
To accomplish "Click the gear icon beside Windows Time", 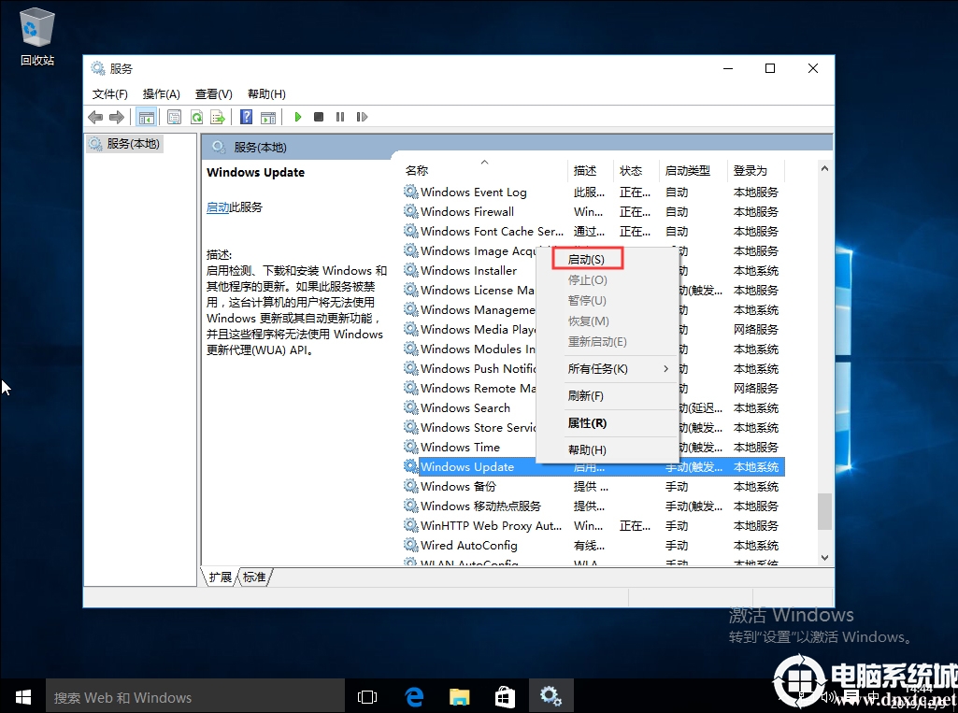I will (410, 447).
